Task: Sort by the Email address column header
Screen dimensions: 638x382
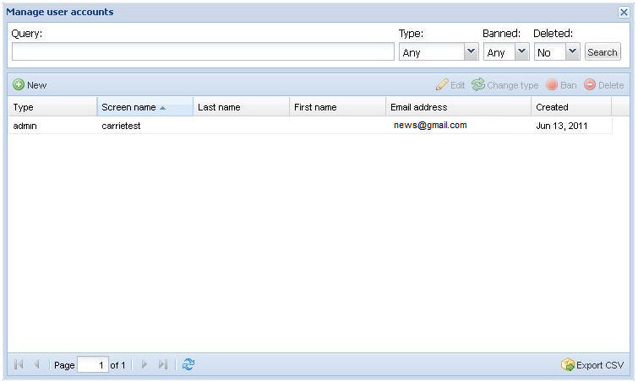Action: pos(458,107)
